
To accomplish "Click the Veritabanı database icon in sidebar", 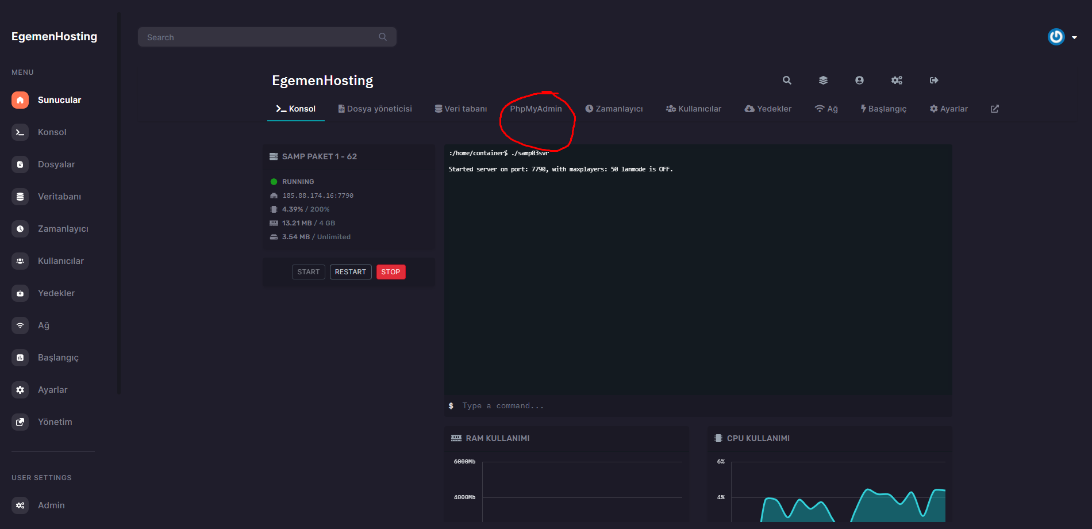I will 20,197.
